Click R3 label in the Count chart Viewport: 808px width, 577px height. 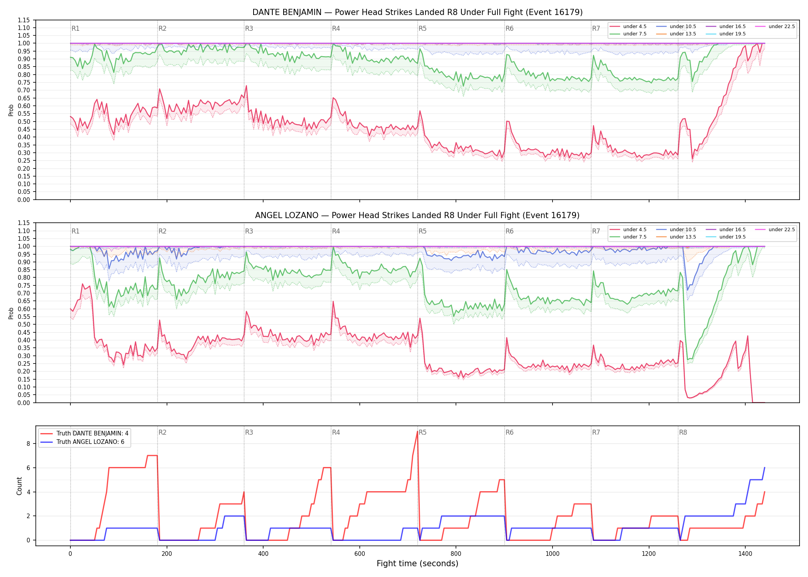pyautogui.click(x=249, y=432)
